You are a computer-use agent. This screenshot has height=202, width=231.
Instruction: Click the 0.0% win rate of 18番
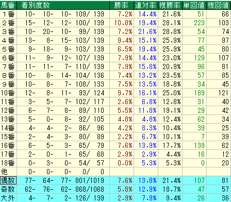(x=125, y=163)
